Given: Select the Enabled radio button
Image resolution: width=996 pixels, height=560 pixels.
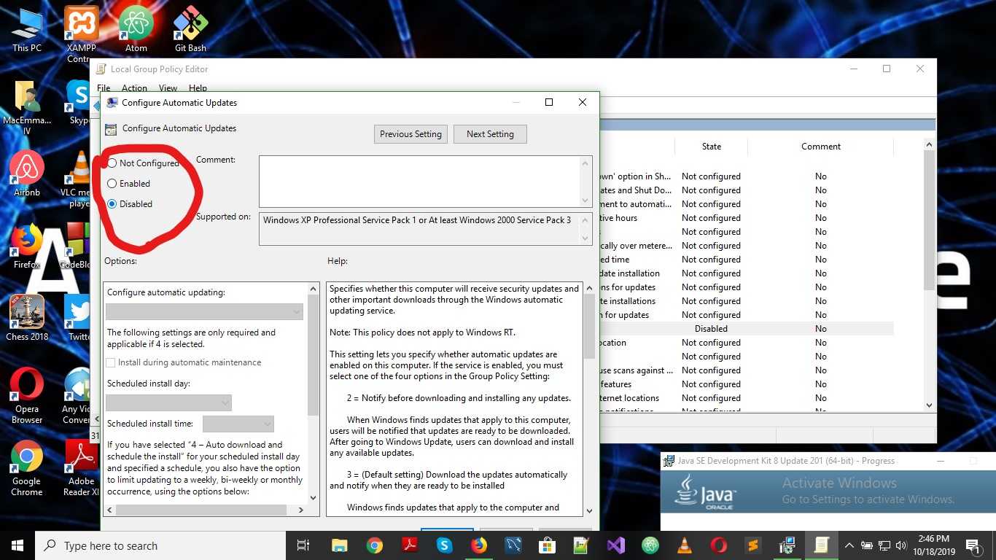Looking at the screenshot, I should [112, 184].
